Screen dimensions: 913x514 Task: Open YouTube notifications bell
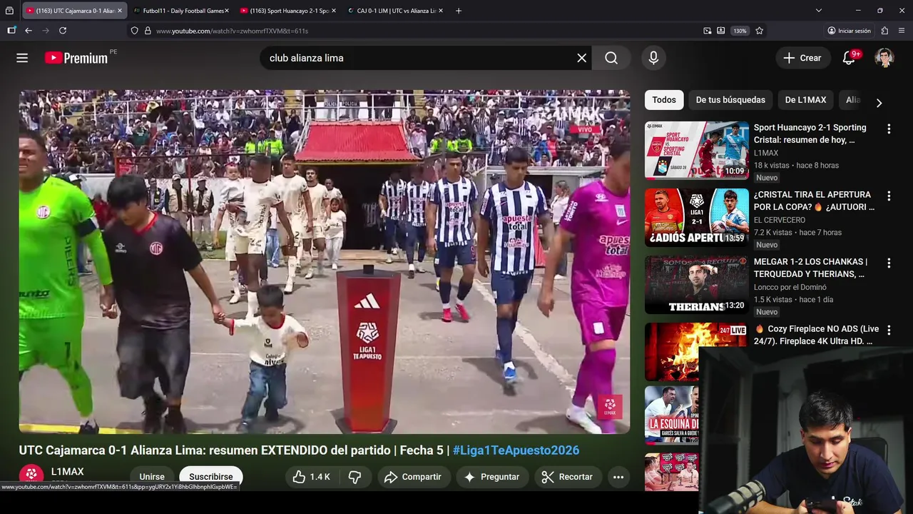pyautogui.click(x=849, y=58)
